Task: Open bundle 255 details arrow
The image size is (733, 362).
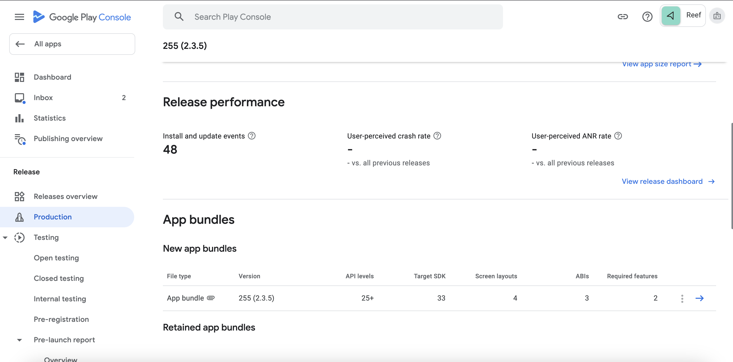Action: (699, 298)
